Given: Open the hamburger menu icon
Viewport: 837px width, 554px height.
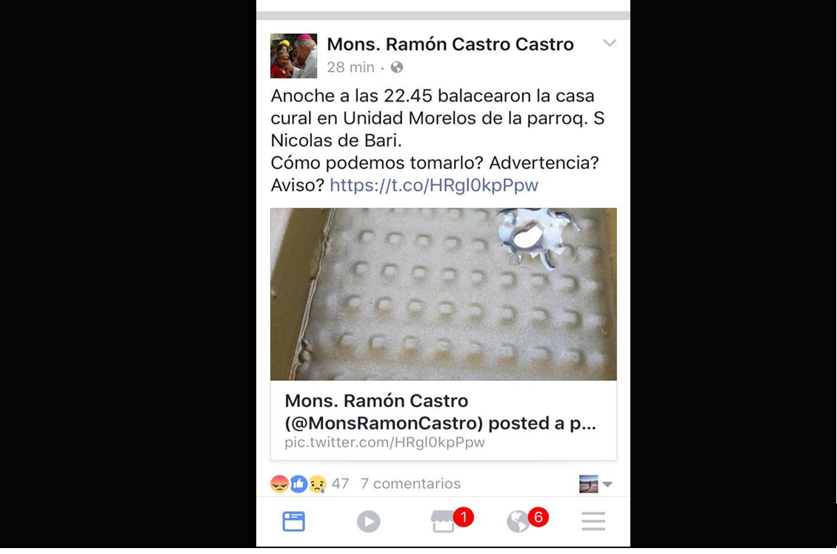Looking at the screenshot, I should click(x=593, y=521).
